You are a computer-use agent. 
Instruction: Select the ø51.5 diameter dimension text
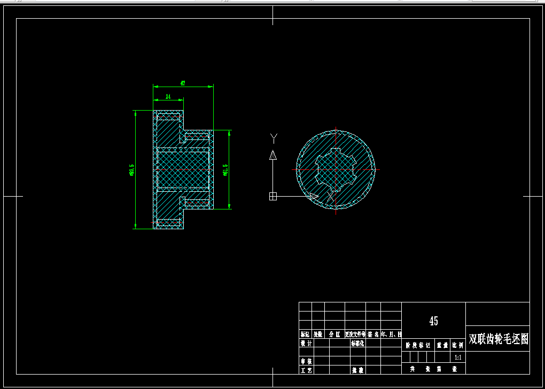225,170
